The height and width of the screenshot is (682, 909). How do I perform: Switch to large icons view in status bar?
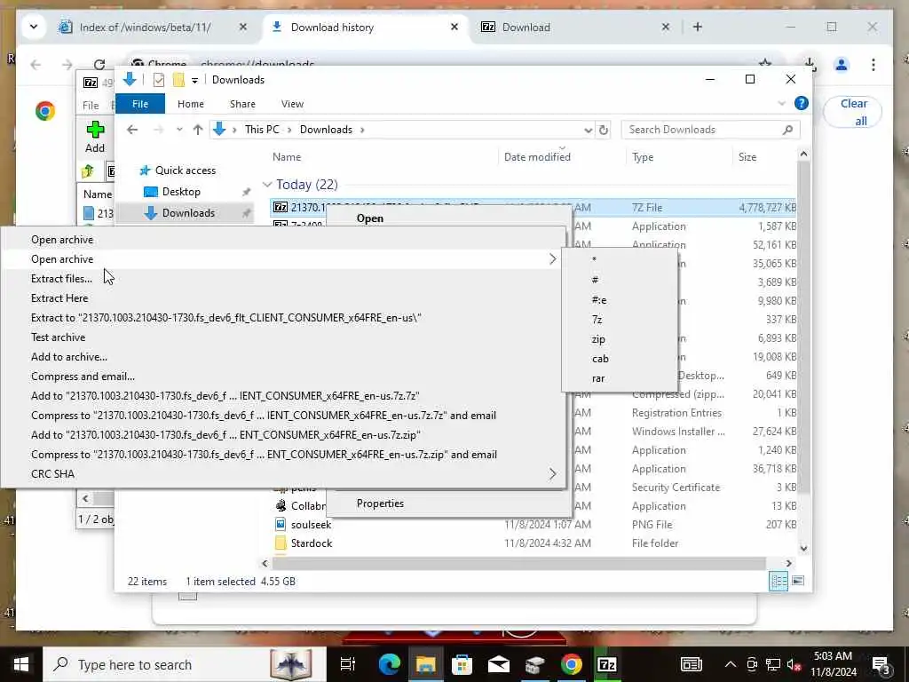point(798,581)
